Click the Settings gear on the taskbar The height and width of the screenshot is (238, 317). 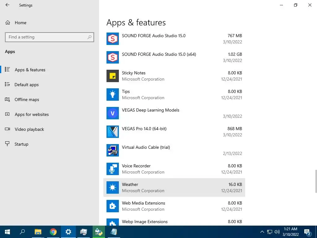click(x=68, y=232)
